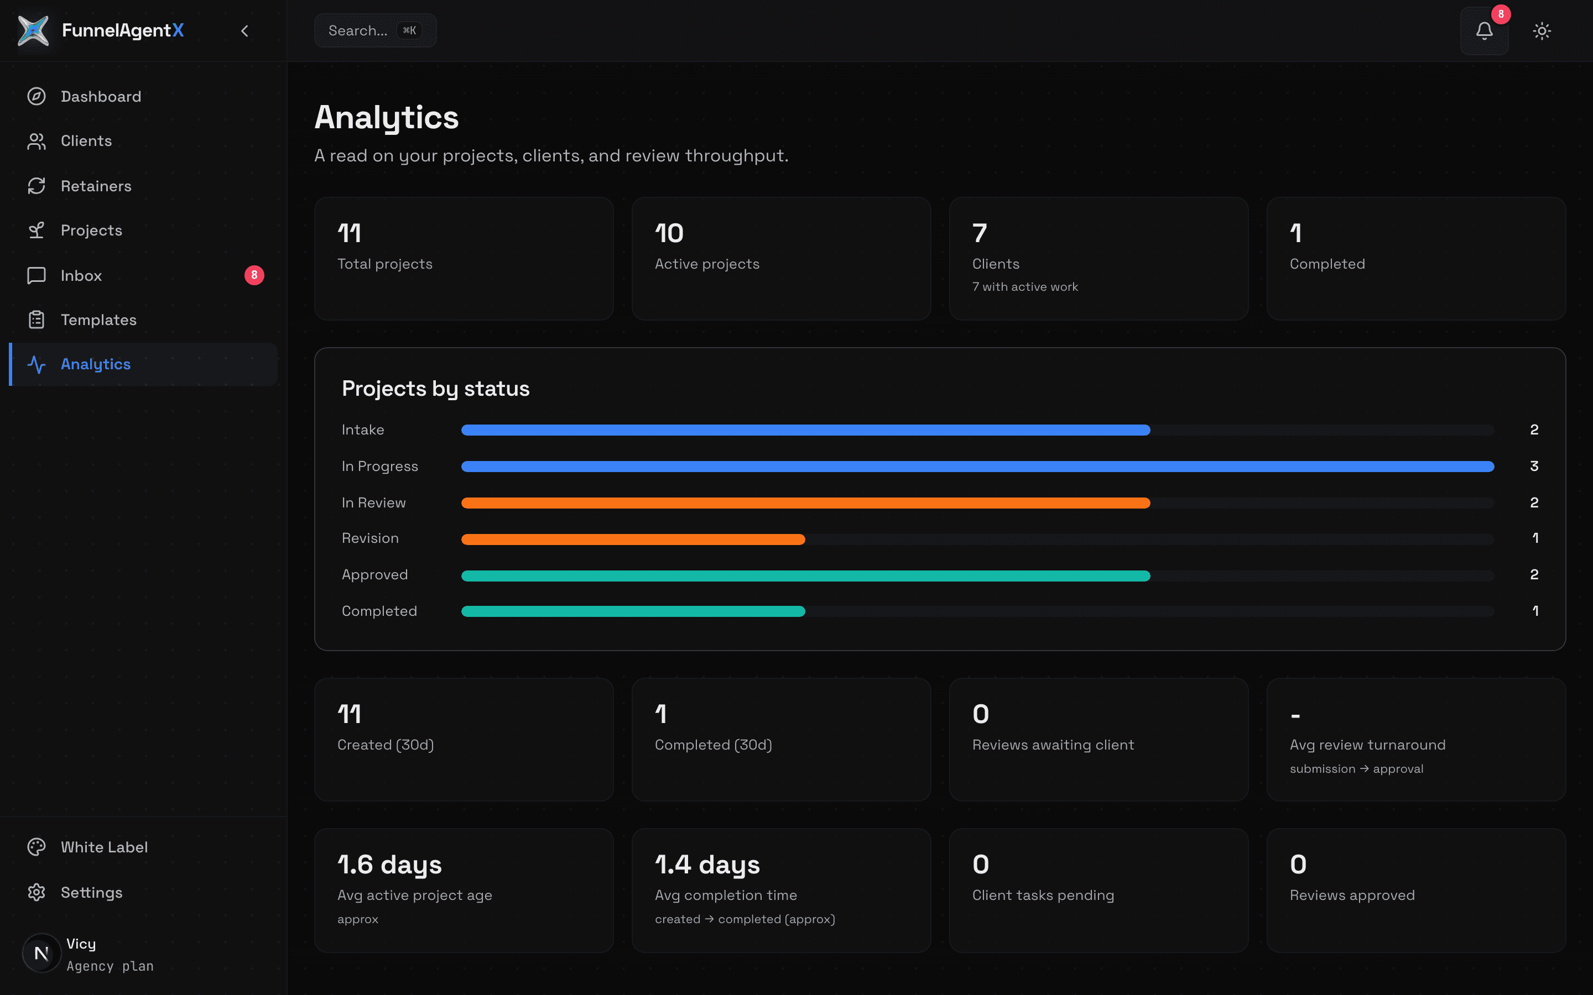
Task: Go to Dashboard page
Action: coord(143,96)
